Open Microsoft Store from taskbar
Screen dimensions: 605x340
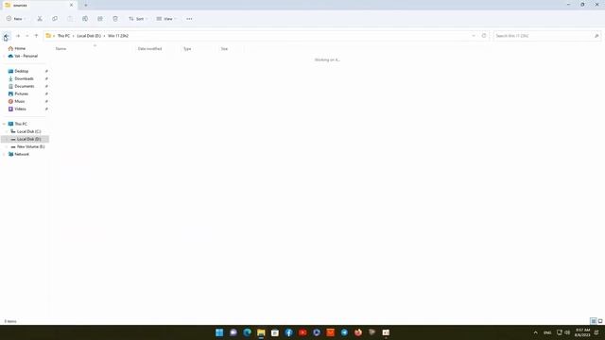pos(275,332)
